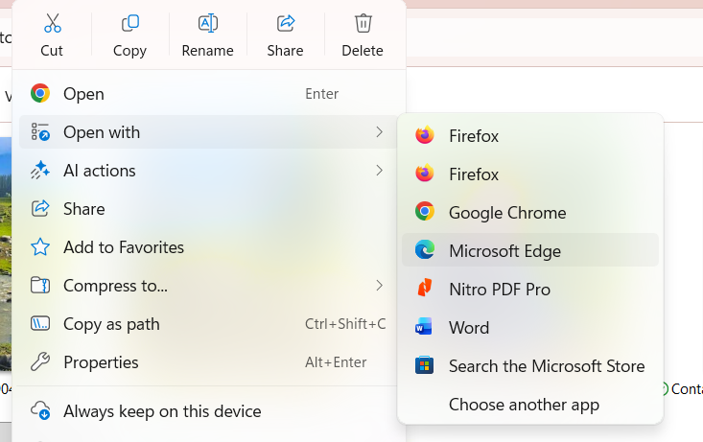Click the Copy icon in the top row
The image size is (703, 442).
tap(130, 23)
